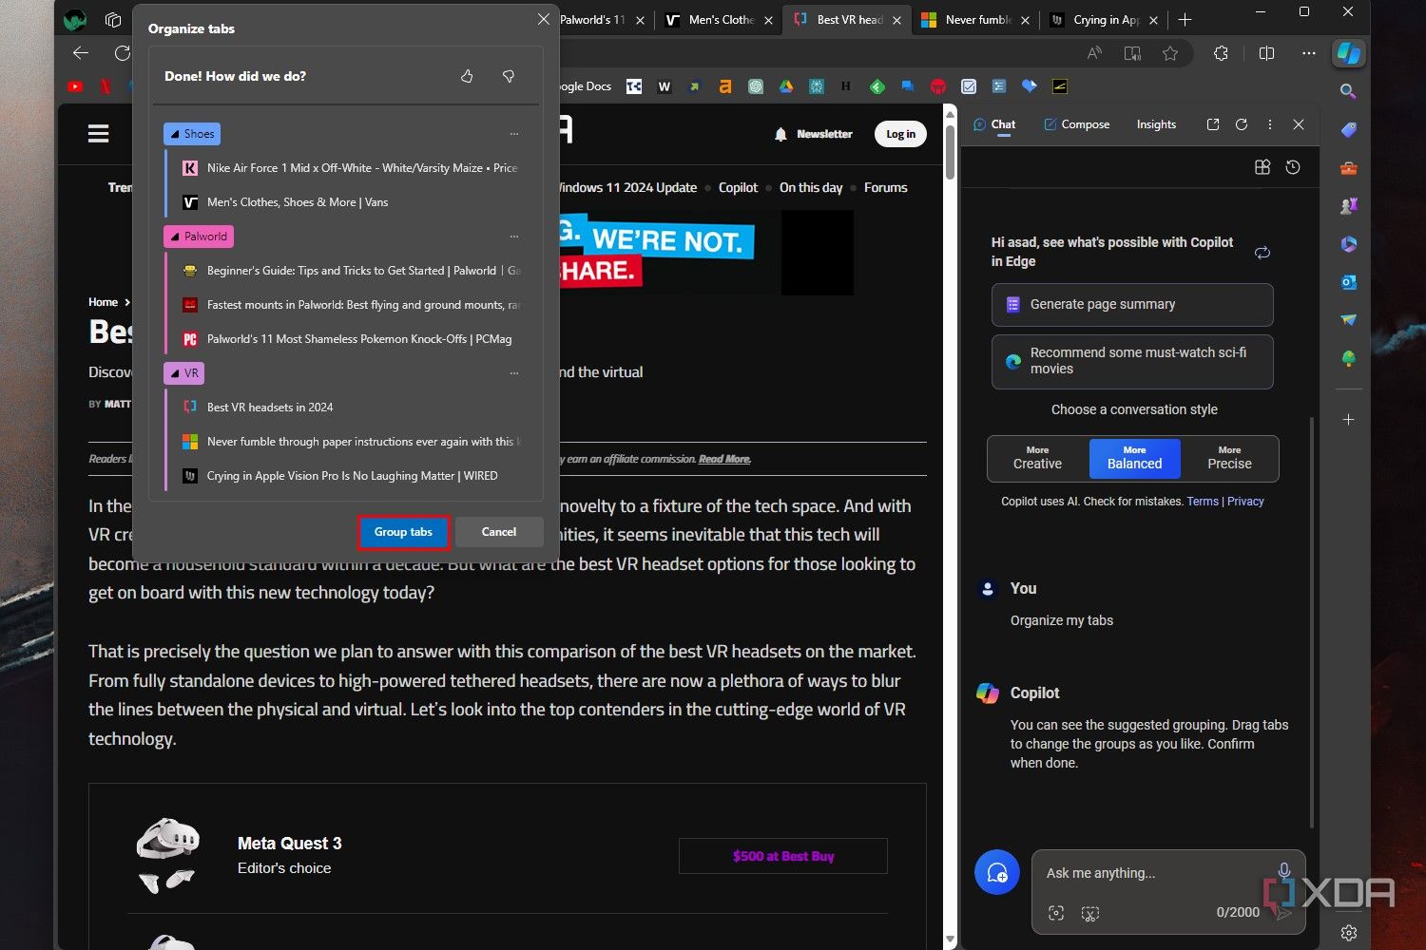Viewport: 1426px width, 950px height.
Task: Collapse the Shoes tab group
Action: click(x=176, y=133)
